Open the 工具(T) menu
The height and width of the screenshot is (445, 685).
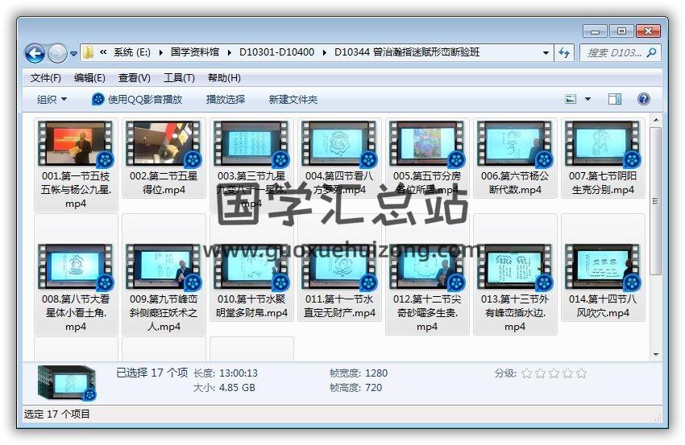point(179,78)
